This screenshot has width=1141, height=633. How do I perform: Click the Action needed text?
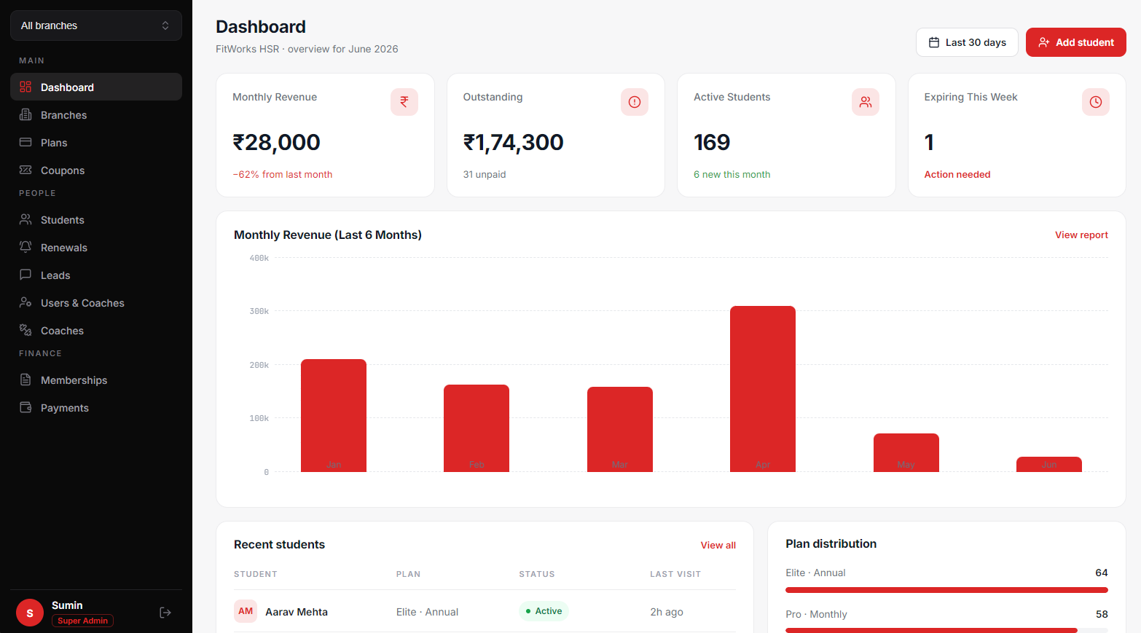(957, 174)
